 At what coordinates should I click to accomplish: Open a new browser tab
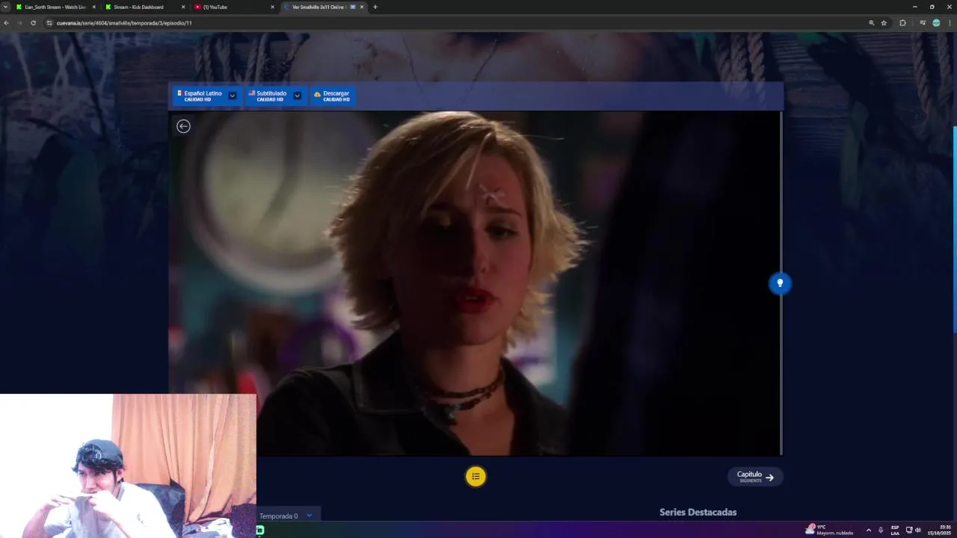(375, 7)
